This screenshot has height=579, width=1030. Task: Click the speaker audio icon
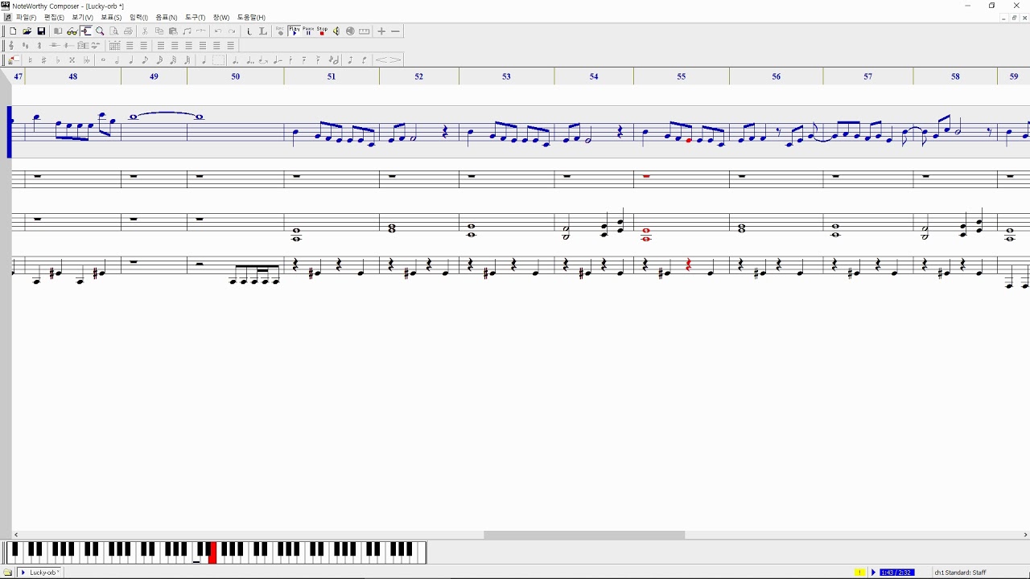click(336, 31)
